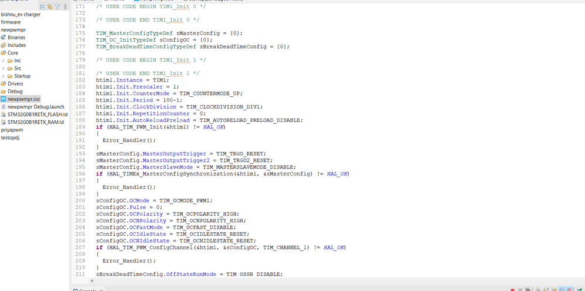This screenshot has height=291, width=585.
Task: Open the Includes node
Action: click(17, 45)
